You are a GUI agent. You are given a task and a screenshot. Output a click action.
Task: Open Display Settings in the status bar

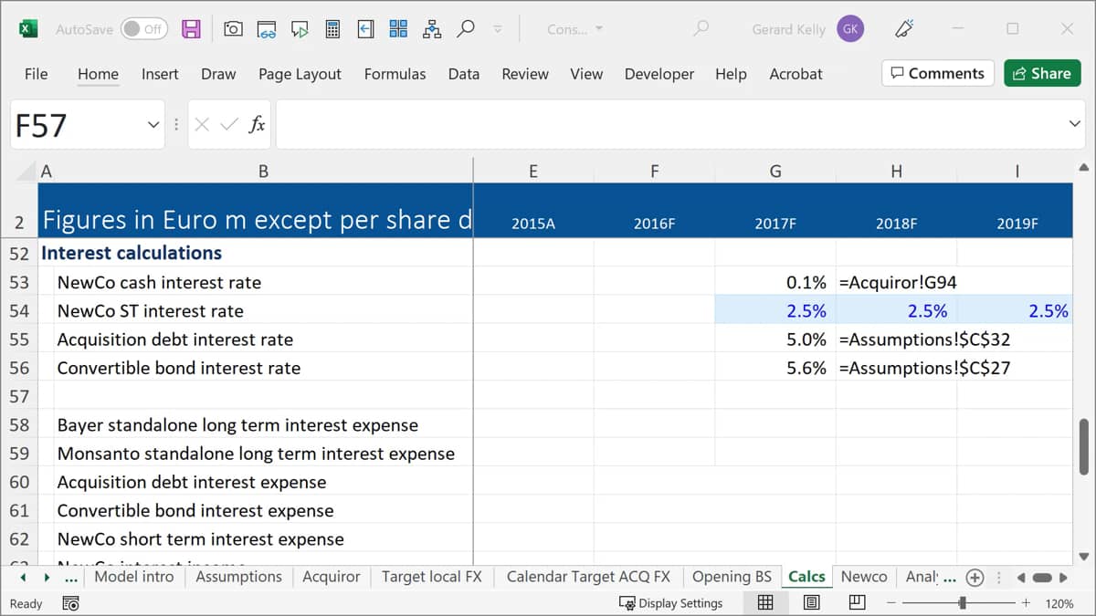pyautogui.click(x=670, y=603)
